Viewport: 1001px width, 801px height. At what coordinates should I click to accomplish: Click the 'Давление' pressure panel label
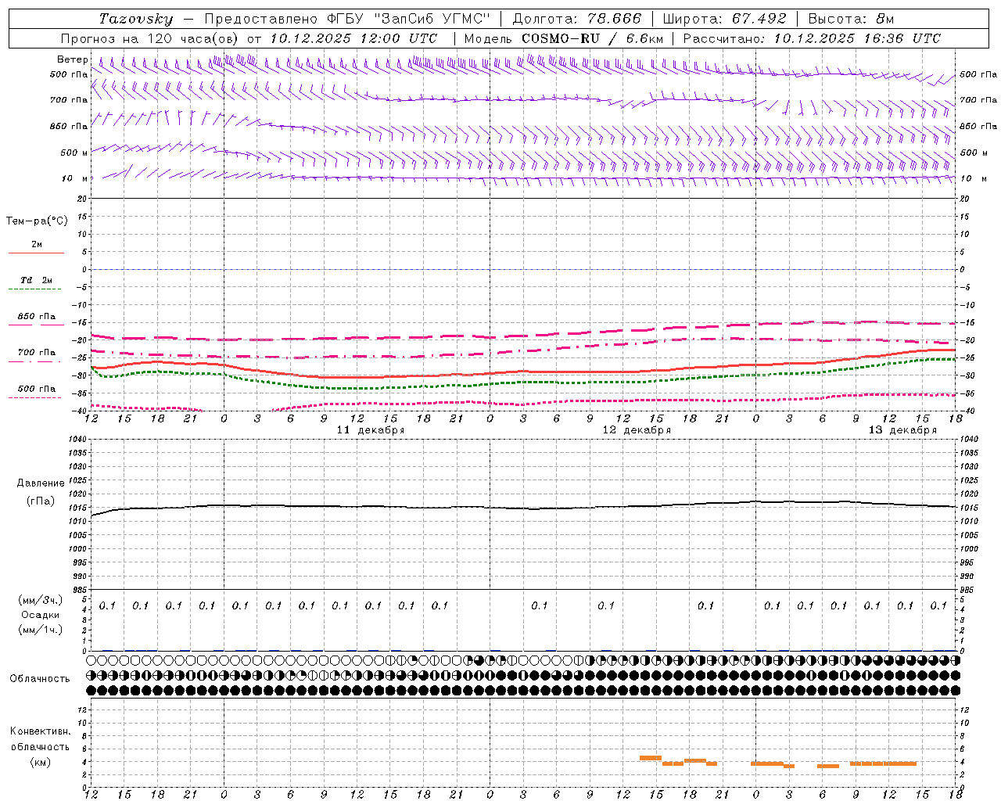pos(41,483)
